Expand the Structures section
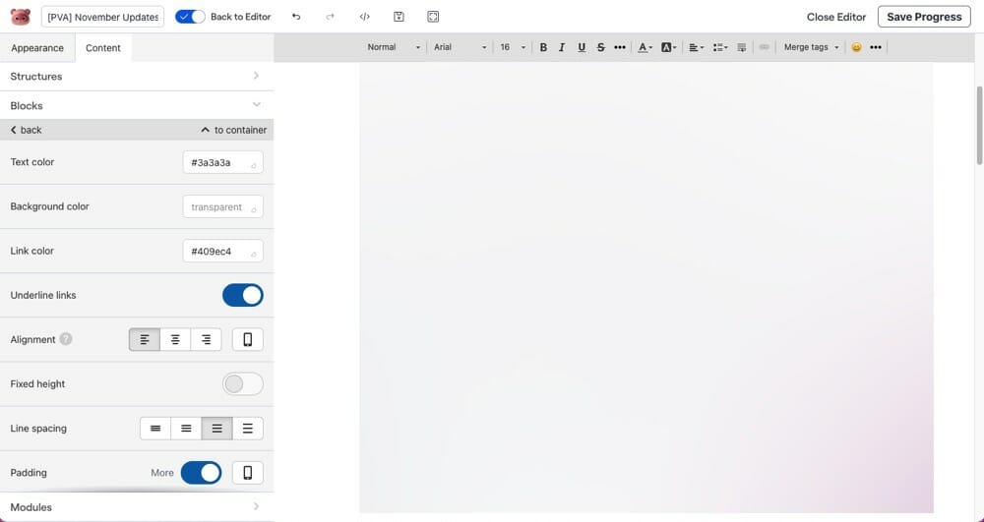The width and height of the screenshot is (984, 522). tap(137, 76)
